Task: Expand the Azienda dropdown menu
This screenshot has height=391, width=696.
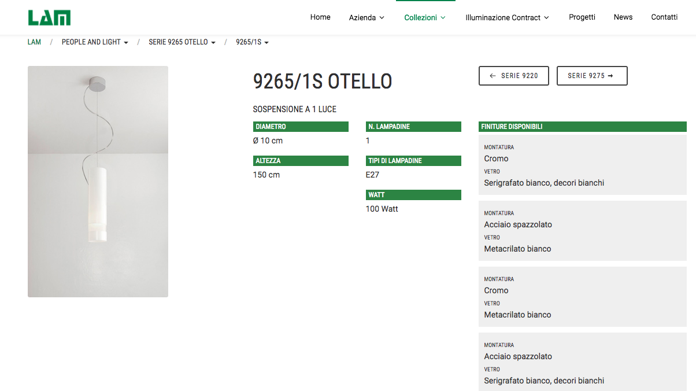Action: point(366,18)
